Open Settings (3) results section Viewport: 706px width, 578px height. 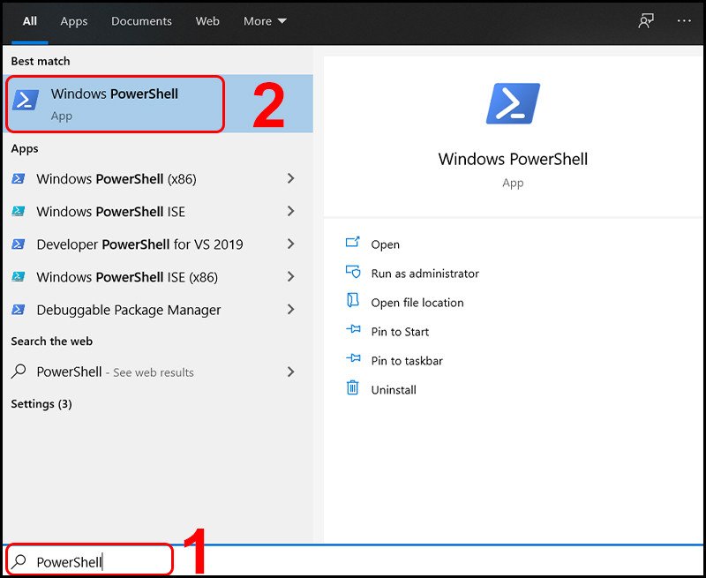coord(41,404)
